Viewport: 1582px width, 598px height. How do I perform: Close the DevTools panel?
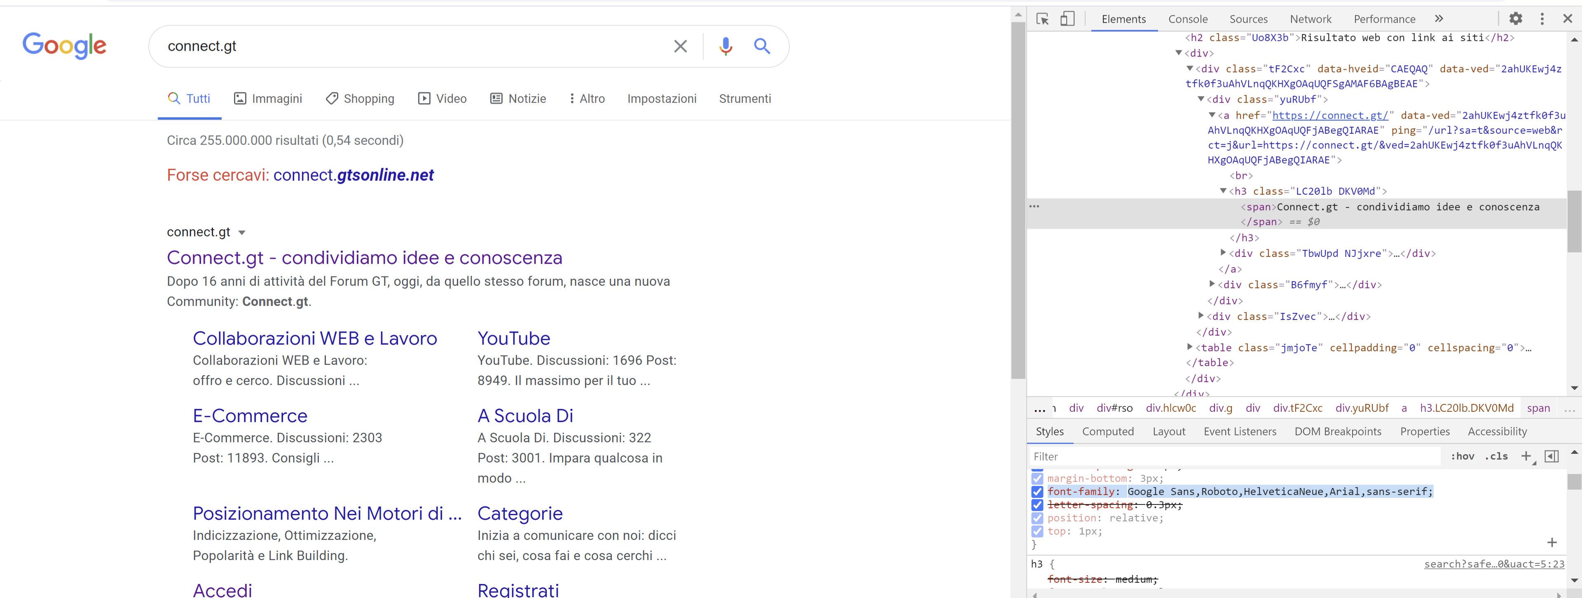(1567, 19)
